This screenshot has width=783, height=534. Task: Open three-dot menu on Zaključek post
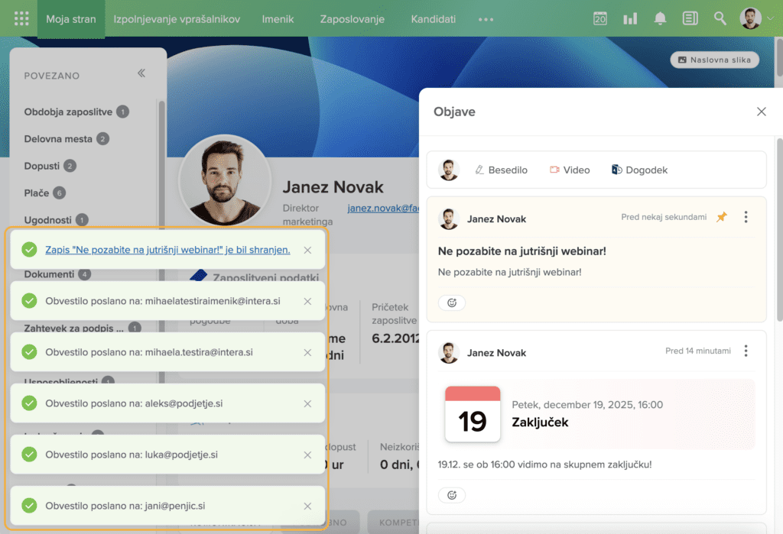[x=746, y=351]
